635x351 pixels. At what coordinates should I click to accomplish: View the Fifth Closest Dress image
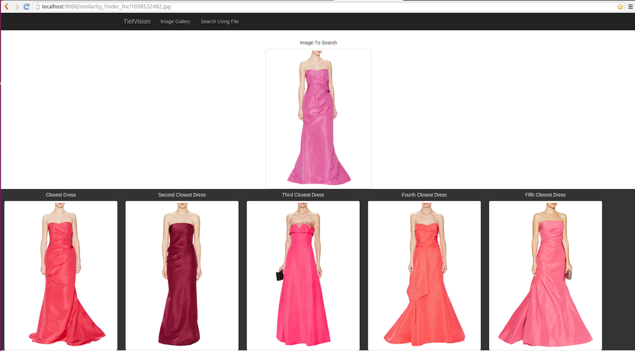pyautogui.click(x=545, y=275)
